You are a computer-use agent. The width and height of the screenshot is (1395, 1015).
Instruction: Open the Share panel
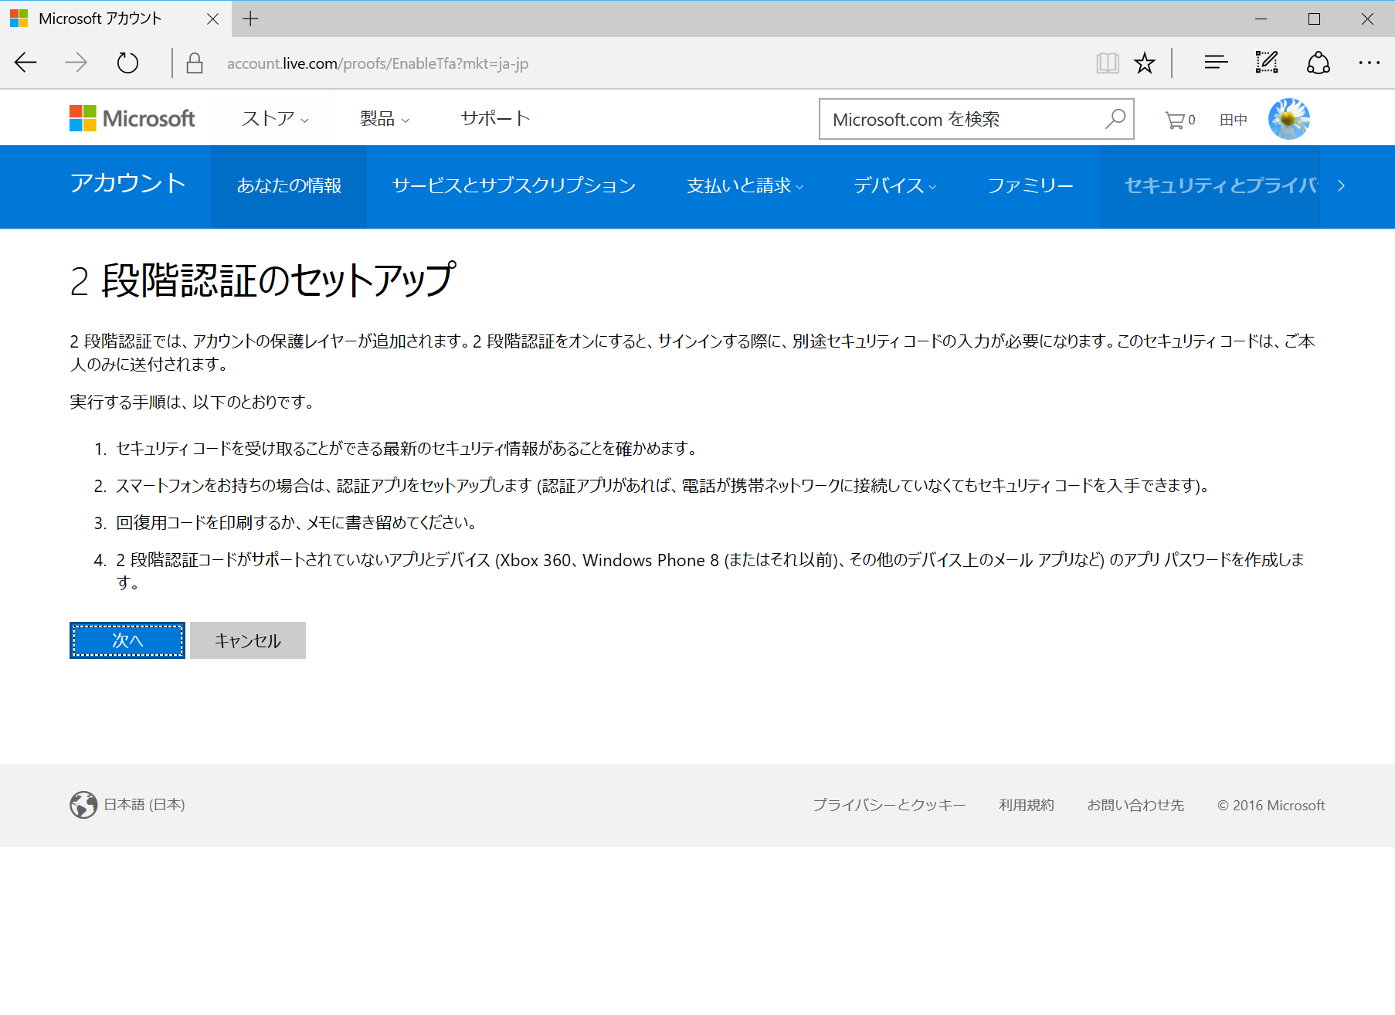click(1318, 63)
